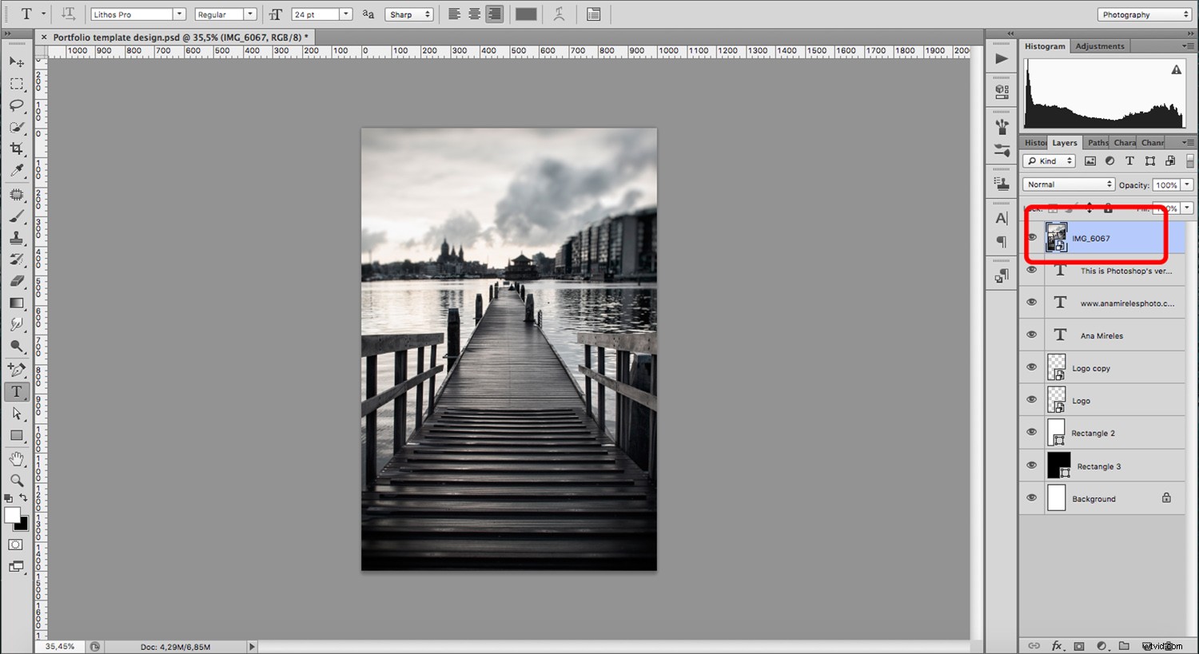Choose the Eraser tool

click(x=17, y=279)
